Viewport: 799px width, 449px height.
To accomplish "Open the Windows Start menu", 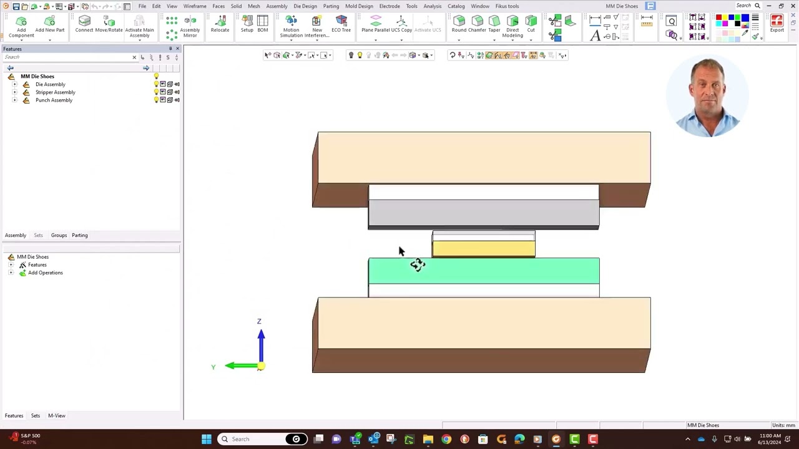I will (206, 439).
